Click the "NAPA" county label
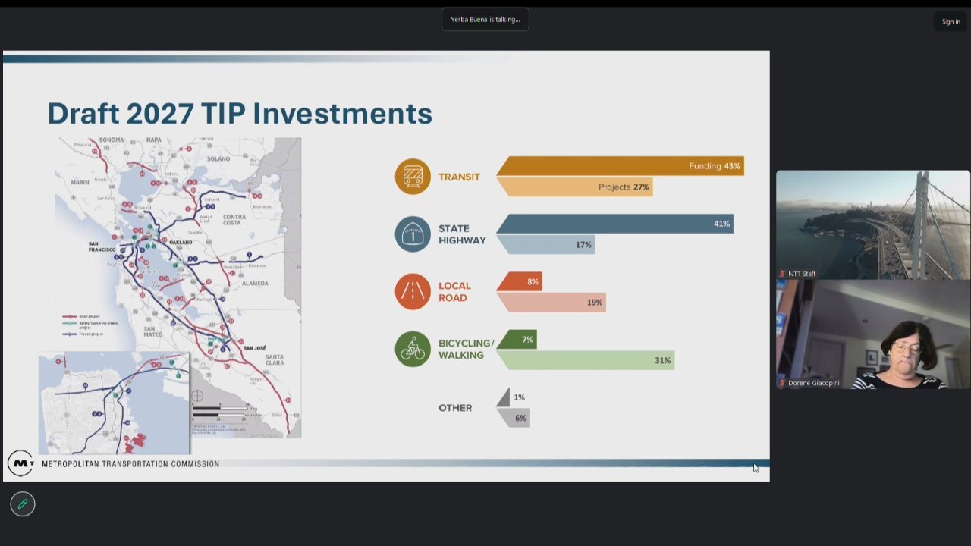971x546 pixels. point(154,140)
